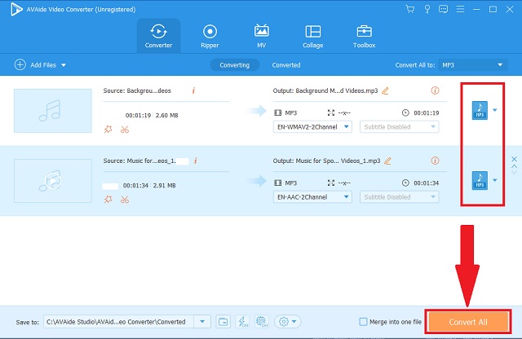Expand the Save to path dropdown
522x339 pixels.
tap(202, 322)
